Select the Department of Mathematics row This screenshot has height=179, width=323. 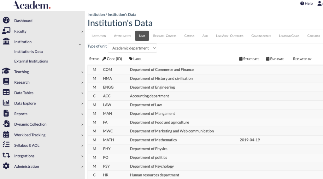pos(153,140)
